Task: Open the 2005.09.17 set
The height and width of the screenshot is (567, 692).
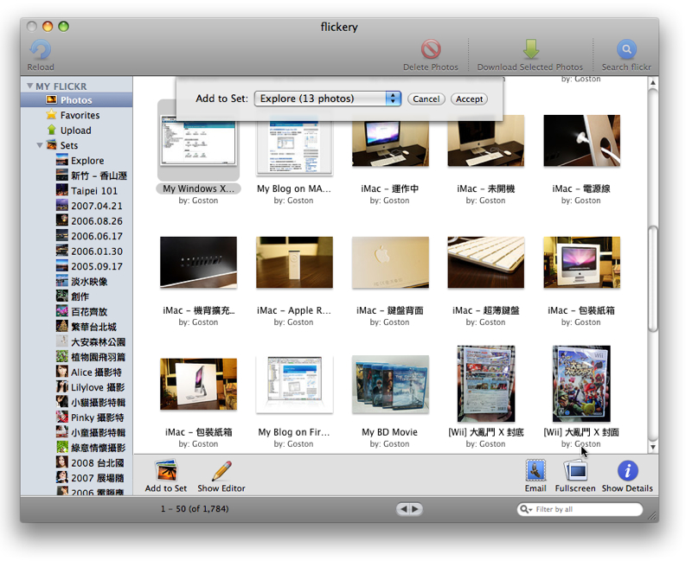Action: point(76,266)
